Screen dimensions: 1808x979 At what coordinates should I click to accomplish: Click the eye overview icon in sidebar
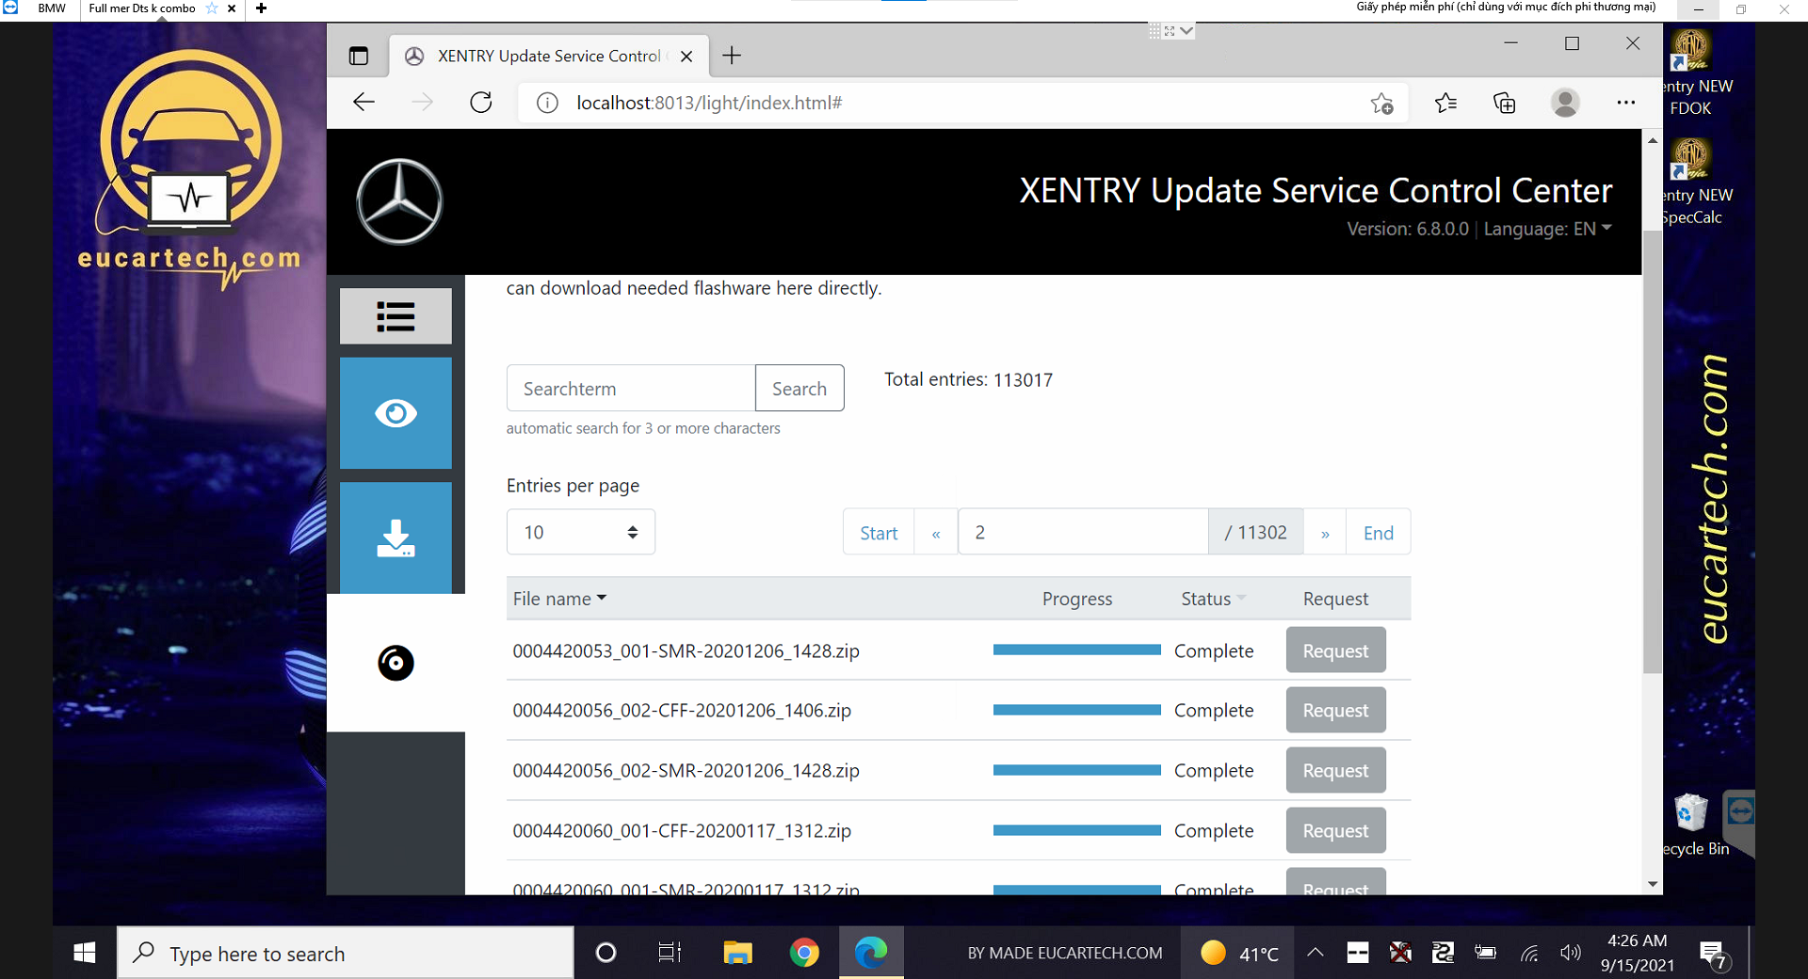[395, 413]
